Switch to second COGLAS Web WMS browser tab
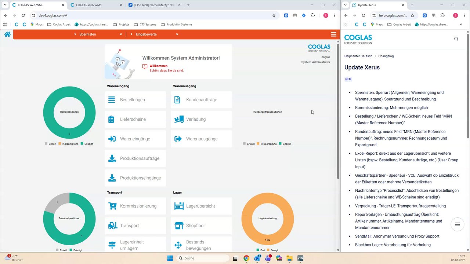This screenshot has height=264, width=470. [x=96, y=5]
